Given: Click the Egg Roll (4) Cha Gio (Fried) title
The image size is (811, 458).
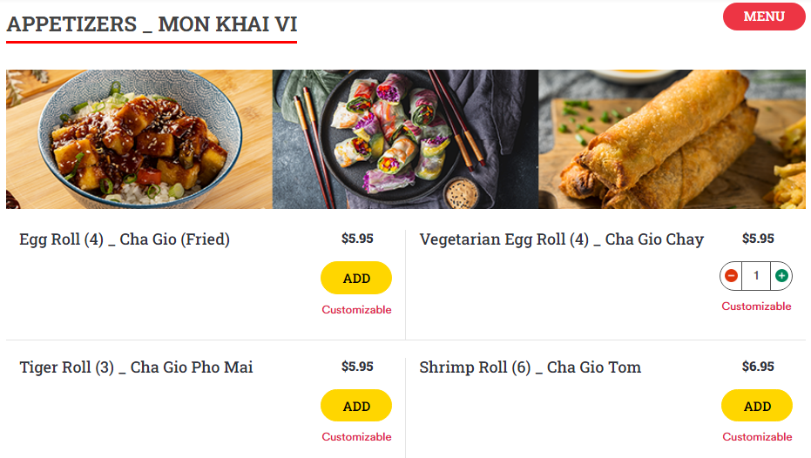Looking at the screenshot, I should point(125,239).
